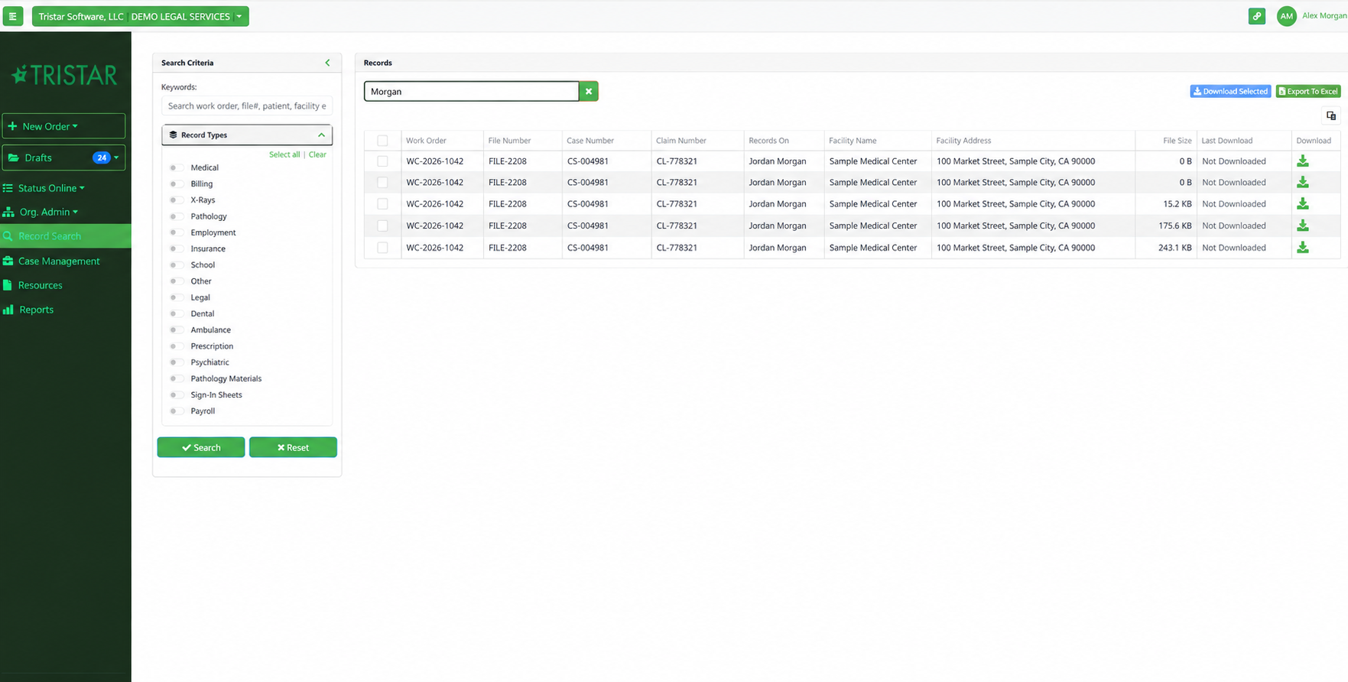
Task: Toggle the Insurance record type
Action: (x=176, y=248)
